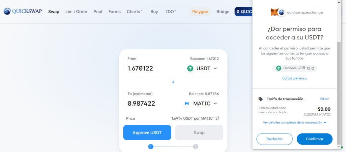Expand Ver detalles completos de la transacción
Image resolution: width=346 pixels, height=152 pixels.
pyautogui.click(x=294, y=123)
